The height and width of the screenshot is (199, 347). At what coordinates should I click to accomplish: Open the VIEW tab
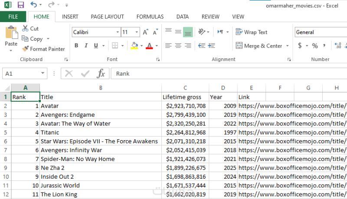[x=238, y=17]
